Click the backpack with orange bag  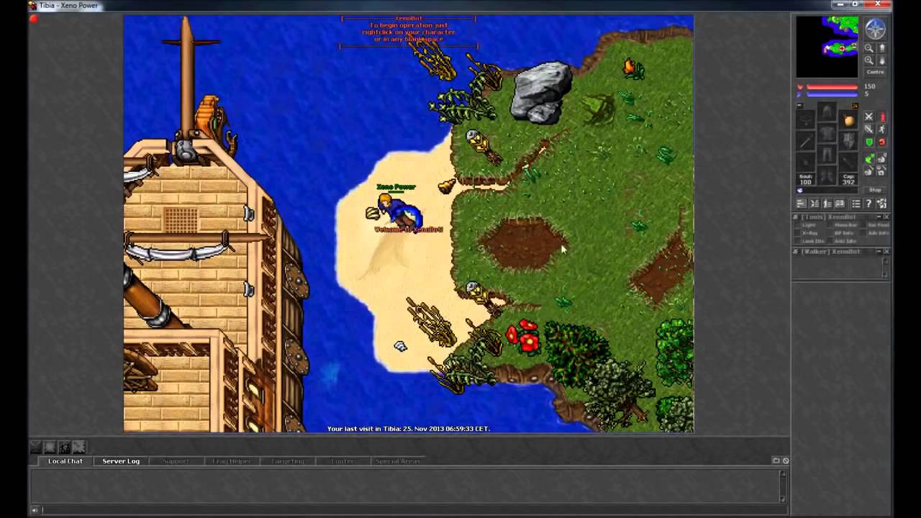coord(849,121)
